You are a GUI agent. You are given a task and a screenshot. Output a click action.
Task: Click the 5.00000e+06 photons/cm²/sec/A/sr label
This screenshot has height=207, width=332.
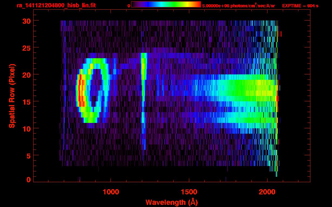click(238, 5)
